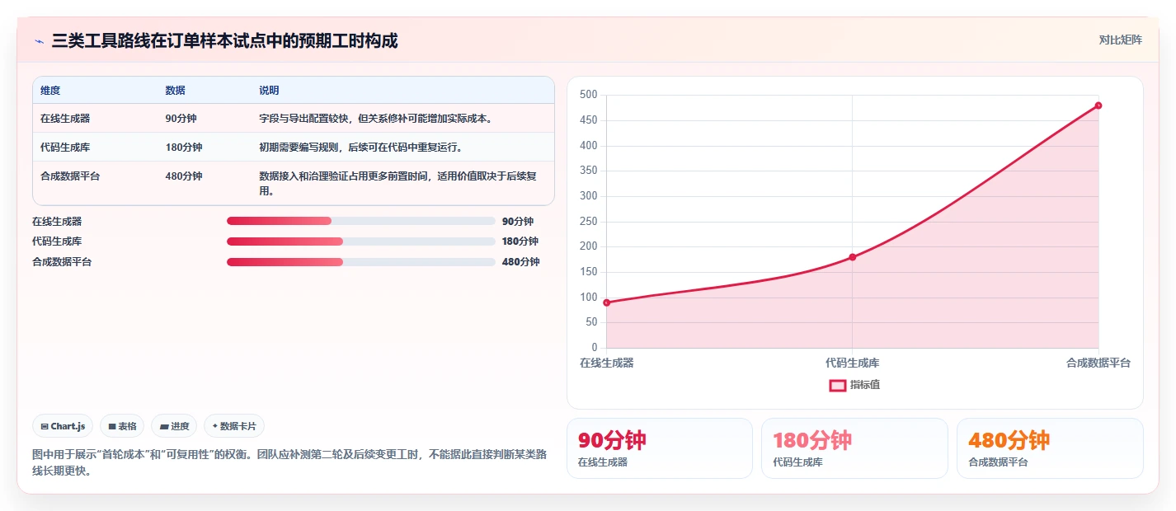Click the 数据 table column header
Image resolution: width=1176 pixels, height=511 pixels.
[175, 91]
